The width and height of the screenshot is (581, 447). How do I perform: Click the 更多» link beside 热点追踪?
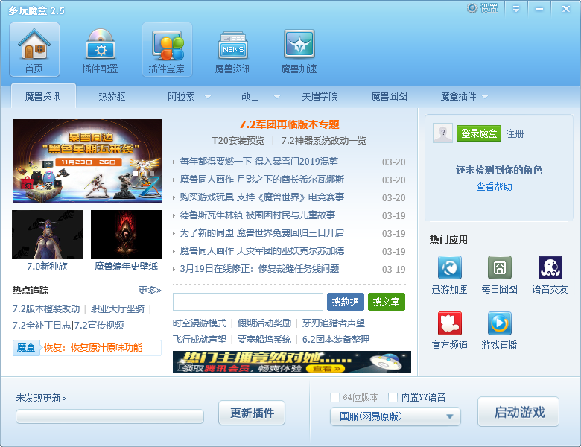coord(150,291)
